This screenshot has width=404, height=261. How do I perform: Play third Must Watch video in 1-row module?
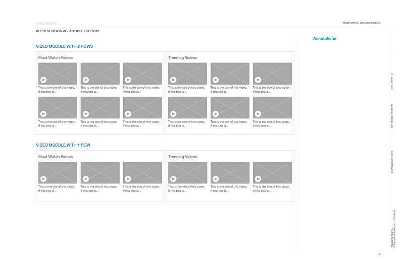(128, 179)
